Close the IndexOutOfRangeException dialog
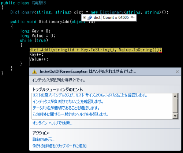The width and height of the screenshot is (183, 153). click(x=177, y=72)
